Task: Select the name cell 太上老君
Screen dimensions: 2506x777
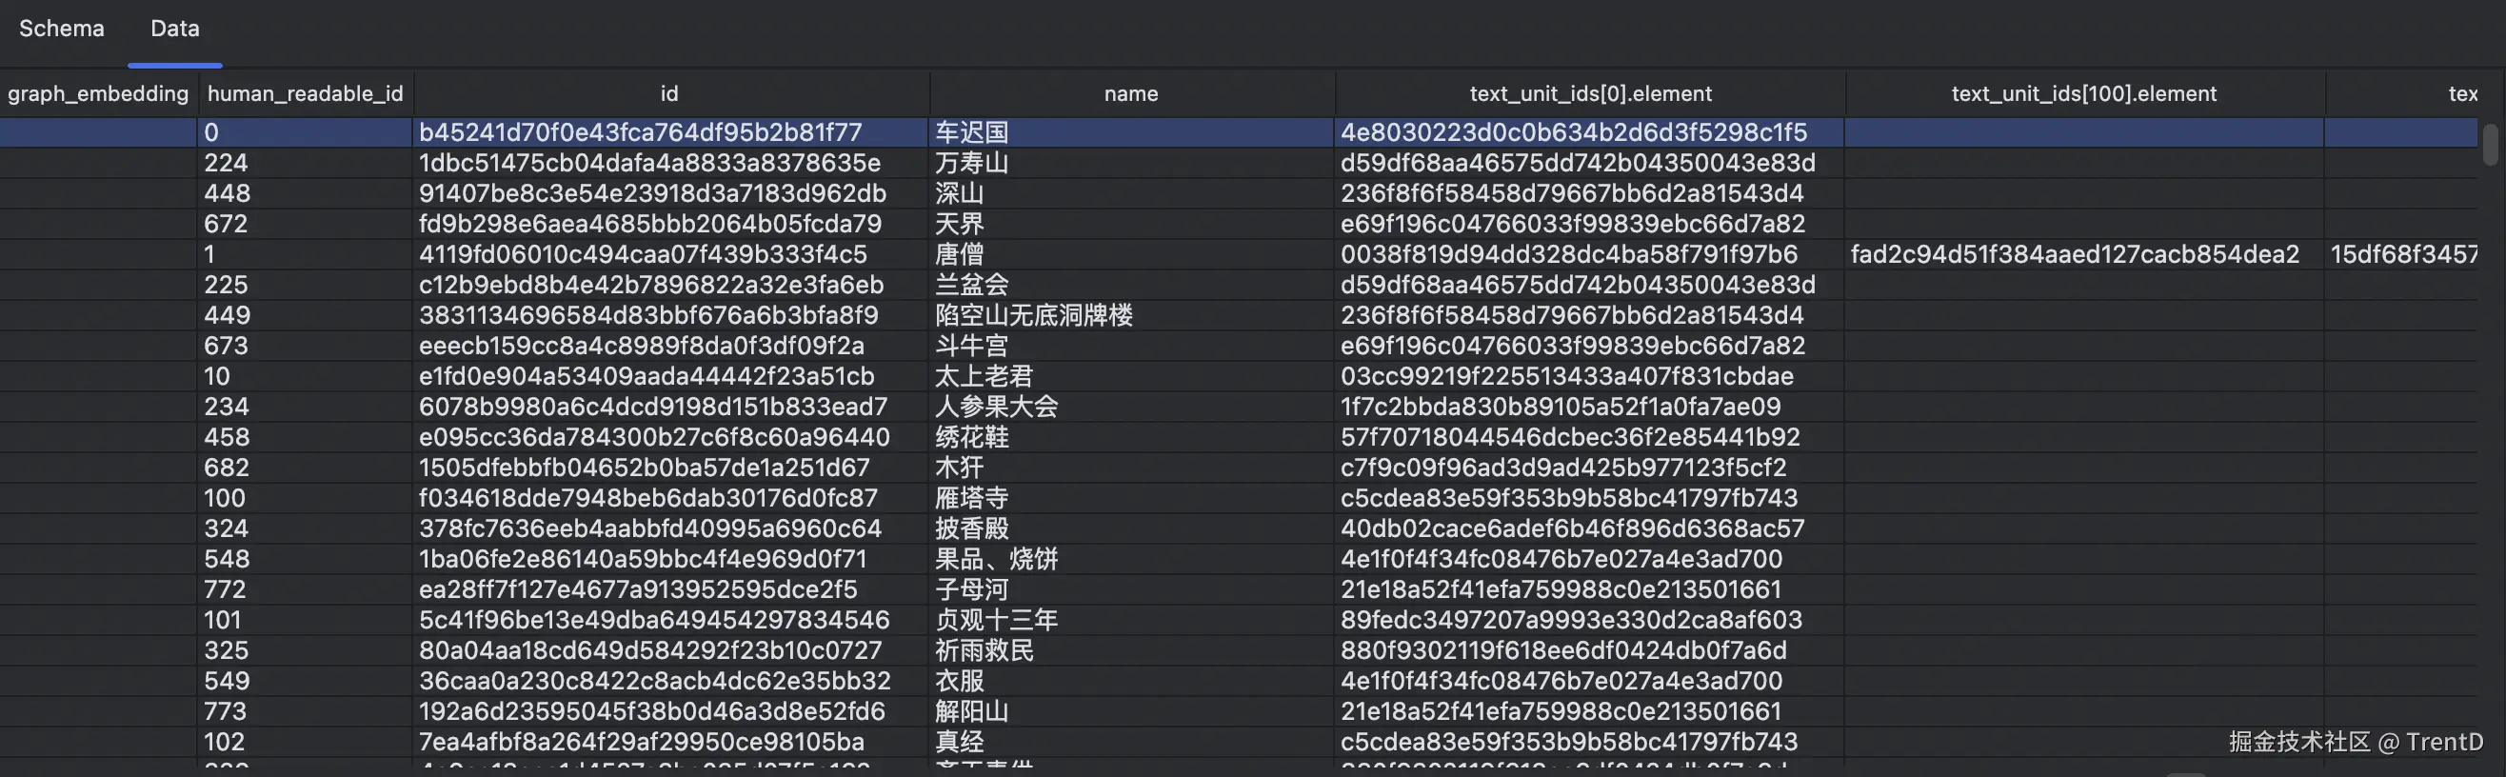Action: (x=1131, y=375)
